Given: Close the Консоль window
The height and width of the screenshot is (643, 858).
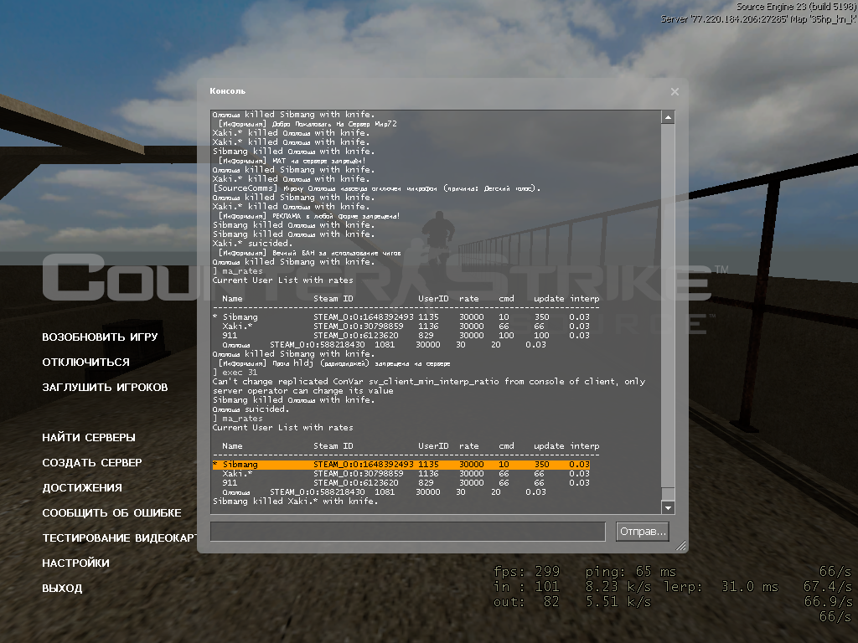Looking at the screenshot, I should [675, 92].
